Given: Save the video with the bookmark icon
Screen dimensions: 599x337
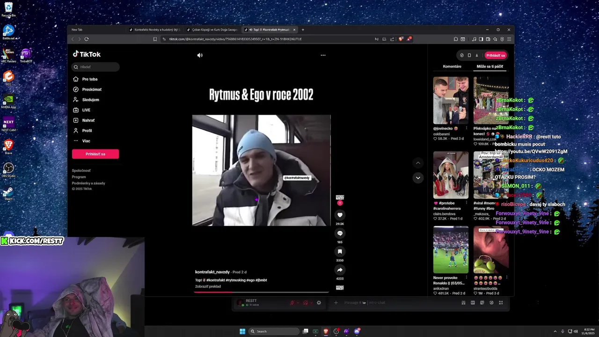Looking at the screenshot, I should coord(340,251).
